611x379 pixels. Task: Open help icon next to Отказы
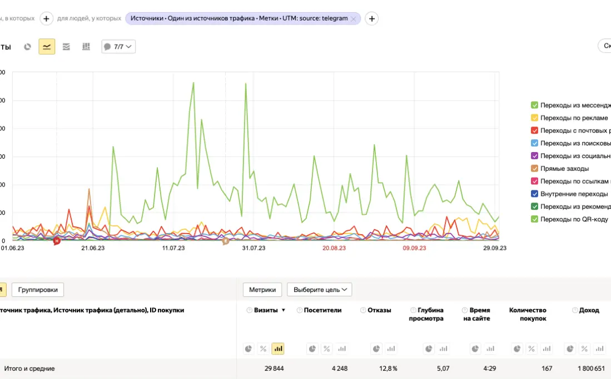tap(363, 311)
